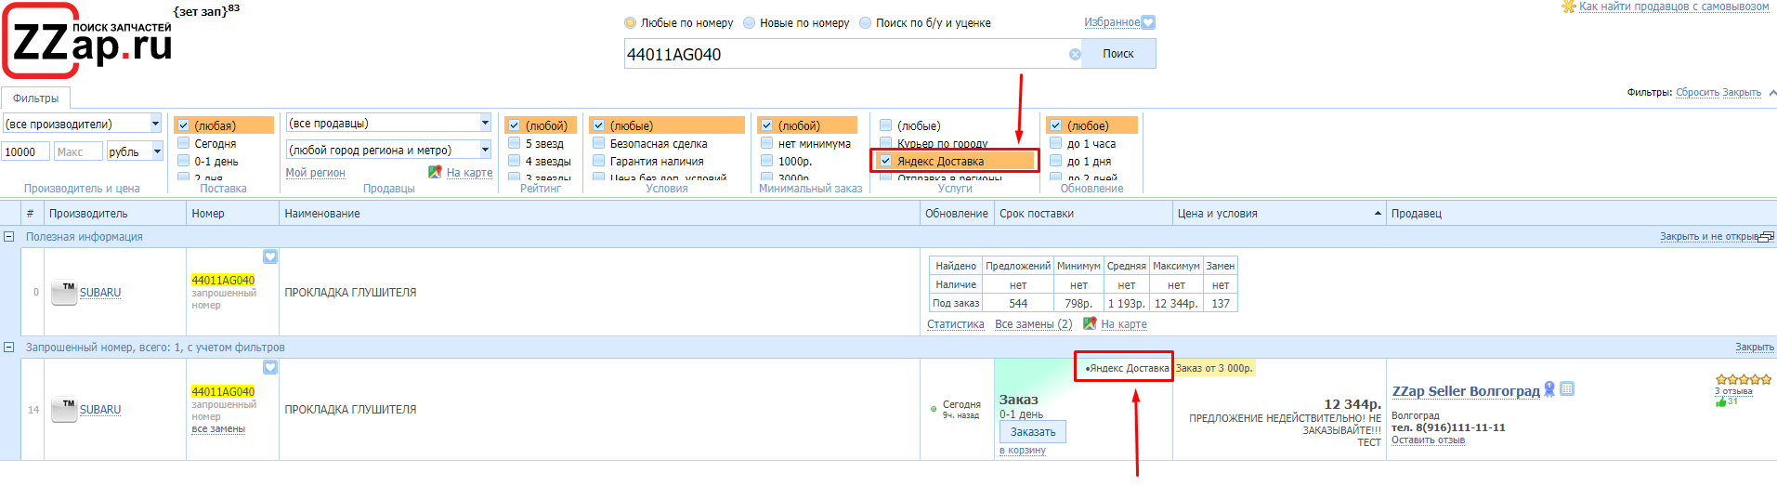Click the Срок поставки column header
1777x486 pixels.
(1083, 214)
